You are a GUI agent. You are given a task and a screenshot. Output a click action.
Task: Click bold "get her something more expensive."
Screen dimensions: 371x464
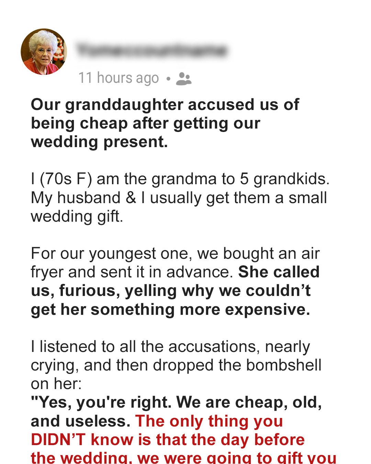click(x=170, y=310)
